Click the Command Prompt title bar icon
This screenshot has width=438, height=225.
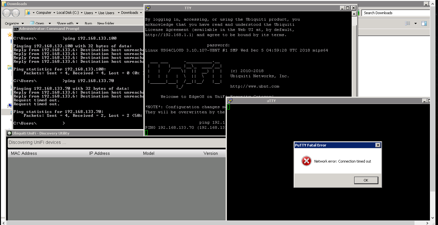16,29
